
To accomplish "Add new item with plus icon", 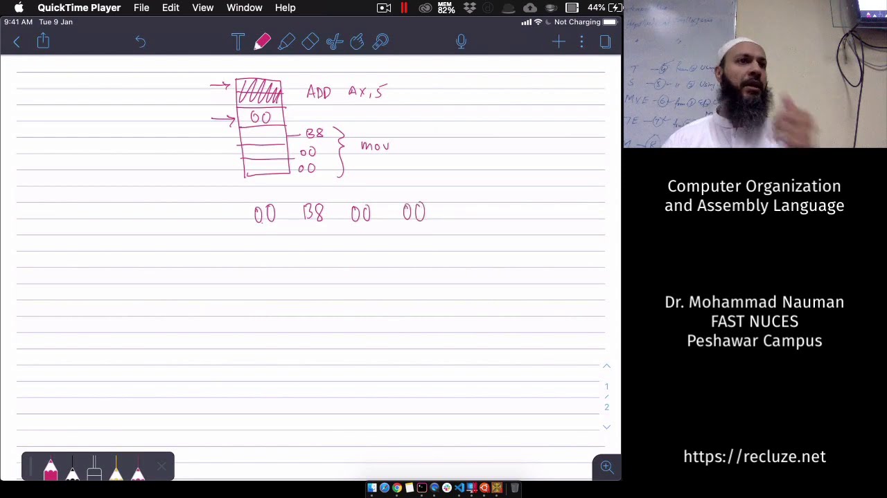I will tap(559, 42).
